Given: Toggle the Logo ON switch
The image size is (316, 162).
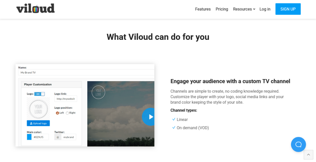Looking at the screenshot, I should pos(39,94).
